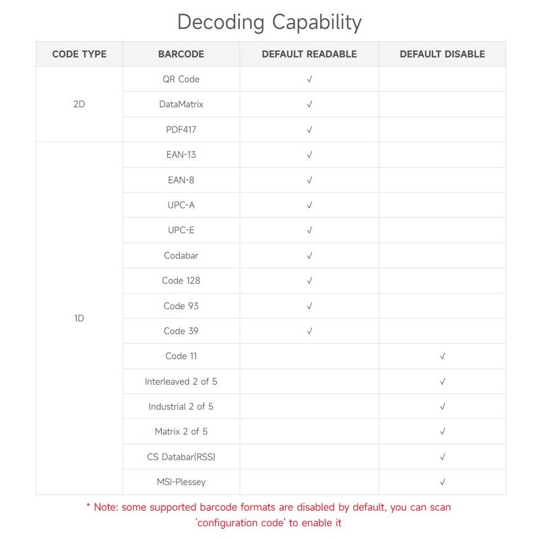Click the UPC-E readable checkmark

tap(309, 230)
